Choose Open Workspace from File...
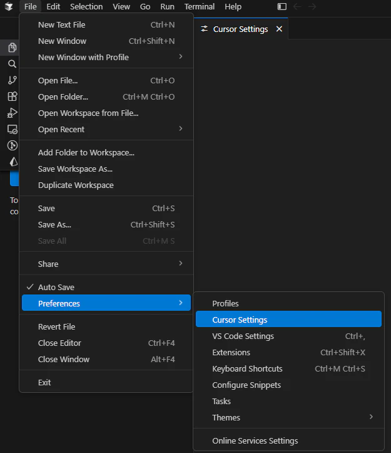The height and width of the screenshot is (453, 391). [106, 113]
